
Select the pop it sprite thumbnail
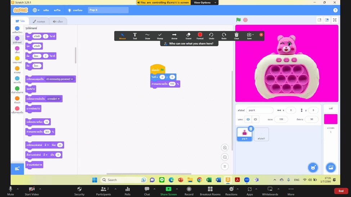[x=244, y=134]
